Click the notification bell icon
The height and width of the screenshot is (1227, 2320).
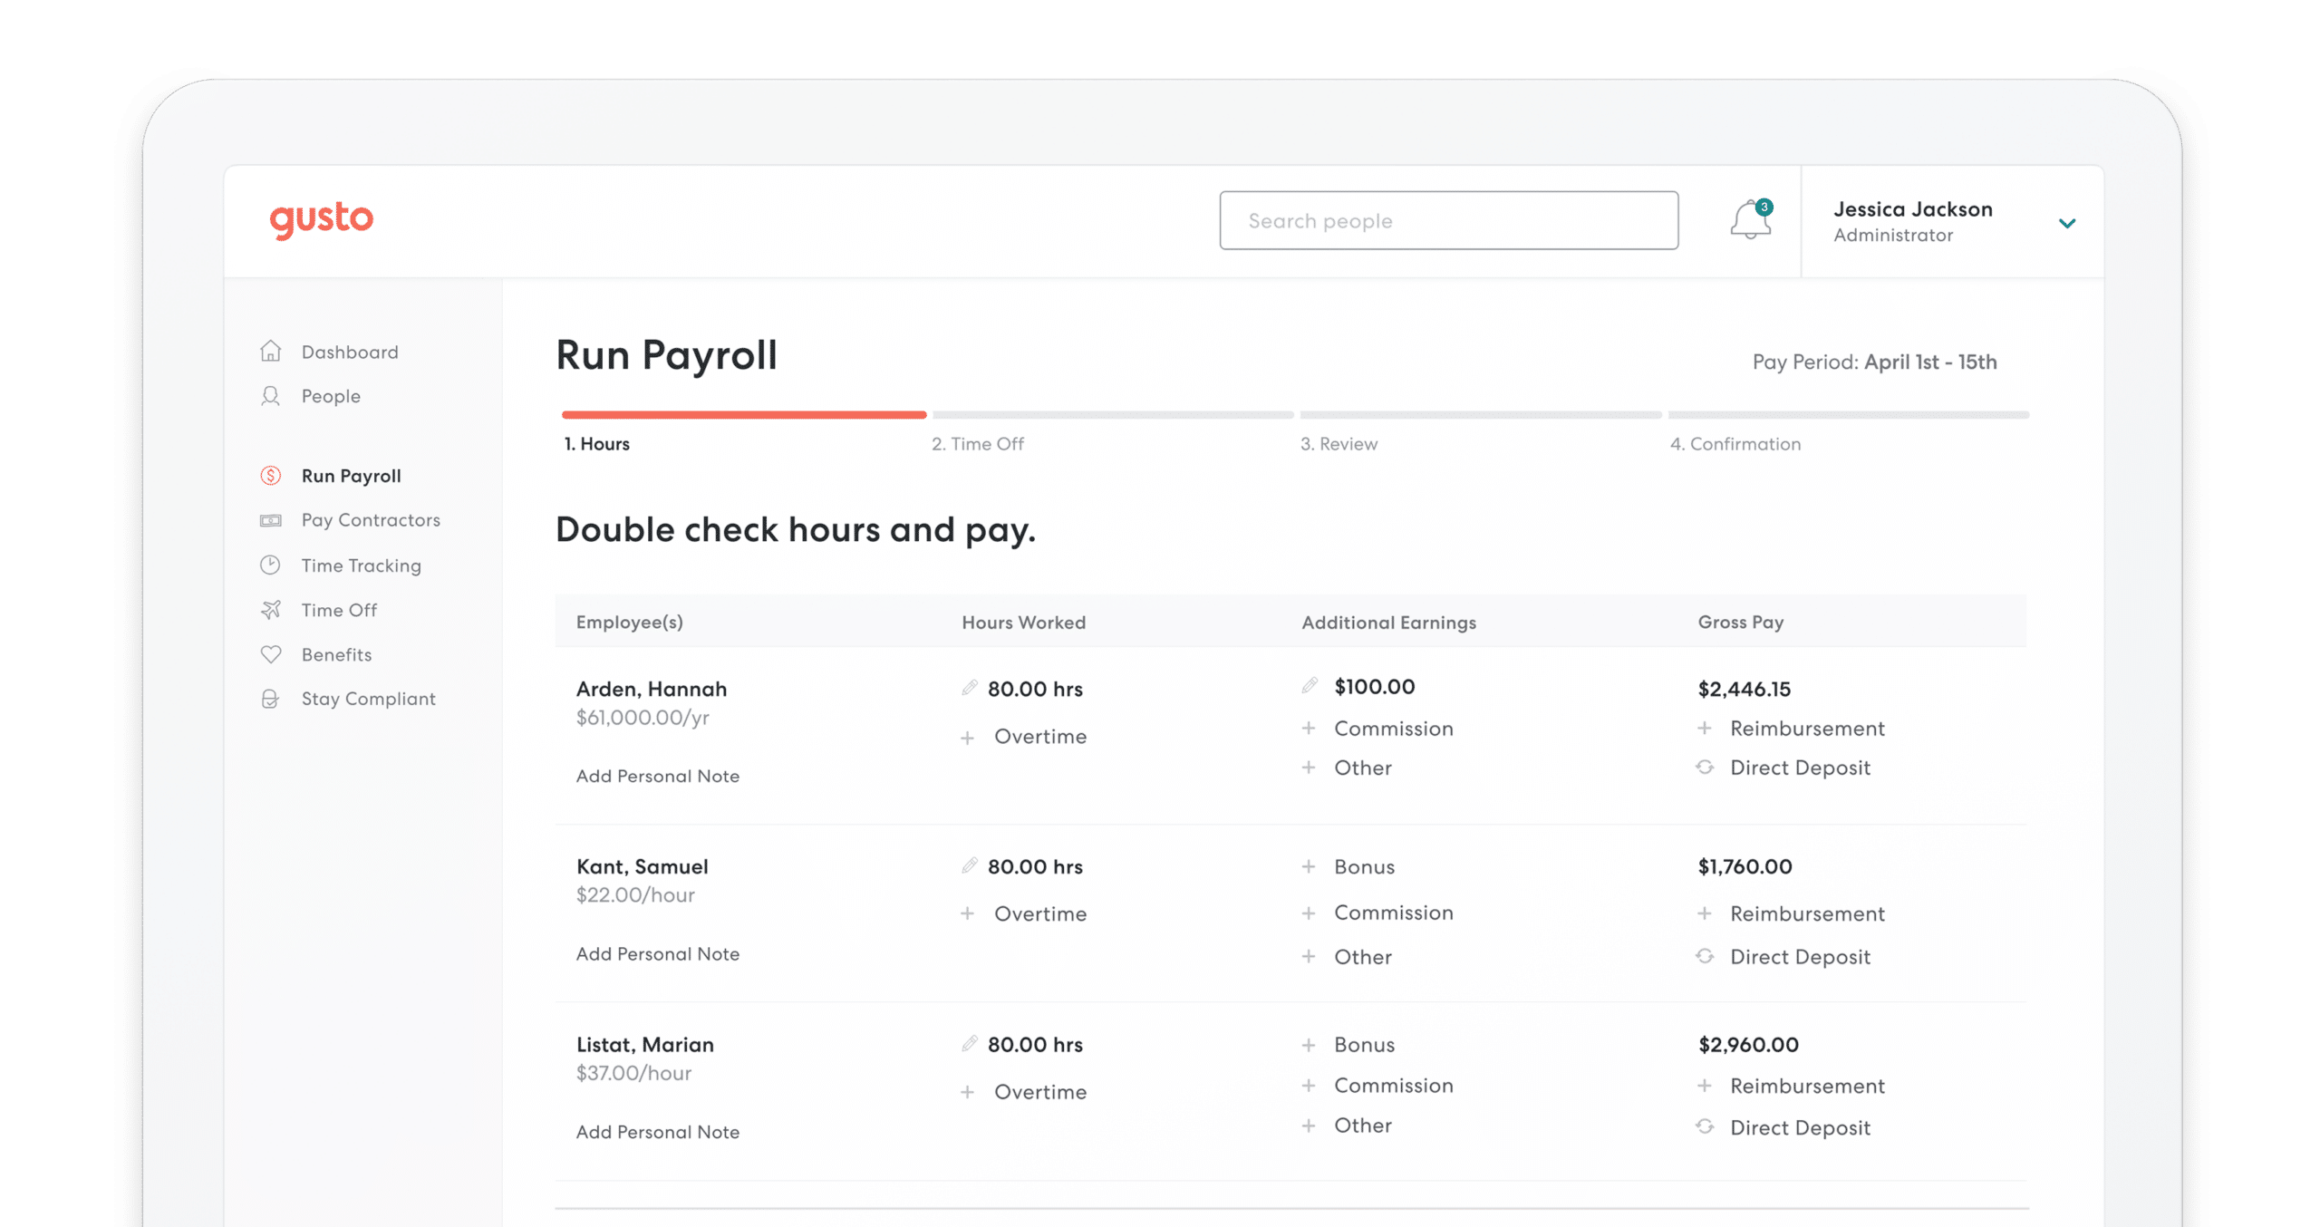click(x=1750, y=220)
